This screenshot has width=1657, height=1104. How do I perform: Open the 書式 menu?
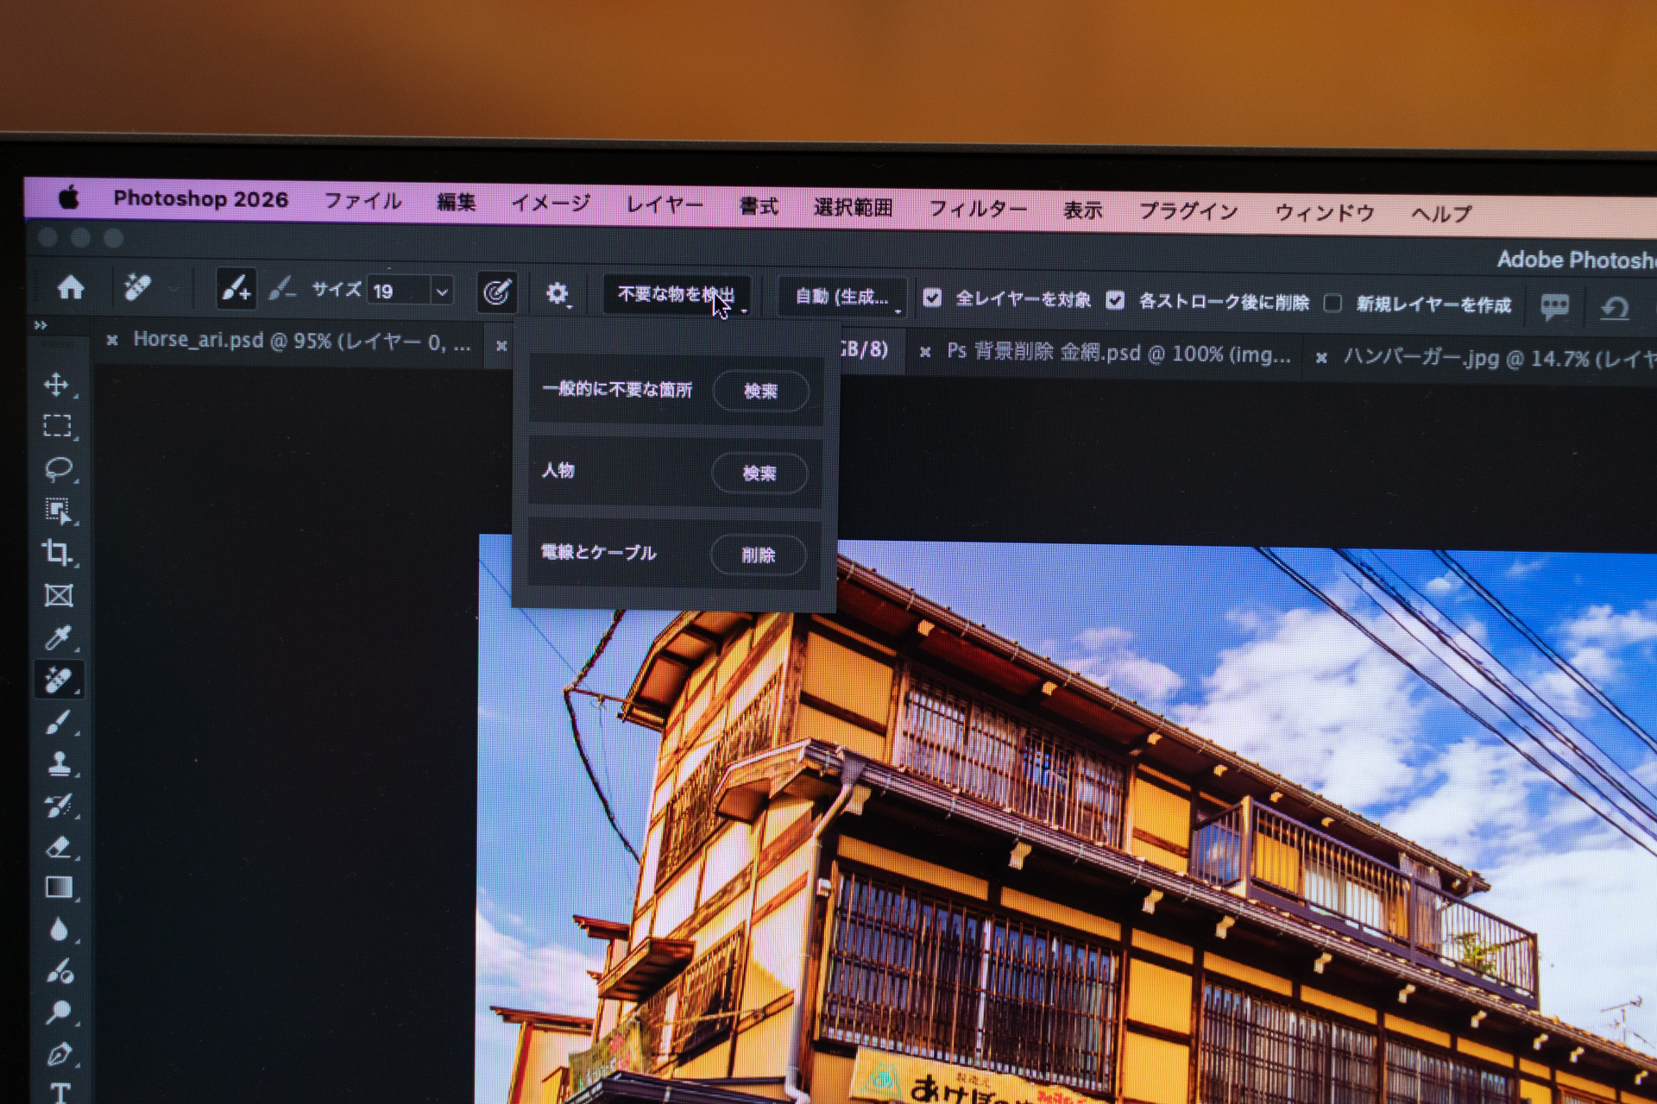click(759, 206)
